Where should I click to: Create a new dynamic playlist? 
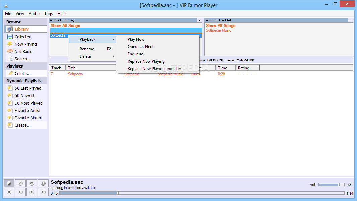pyautogui.click(x=26, y=125)
